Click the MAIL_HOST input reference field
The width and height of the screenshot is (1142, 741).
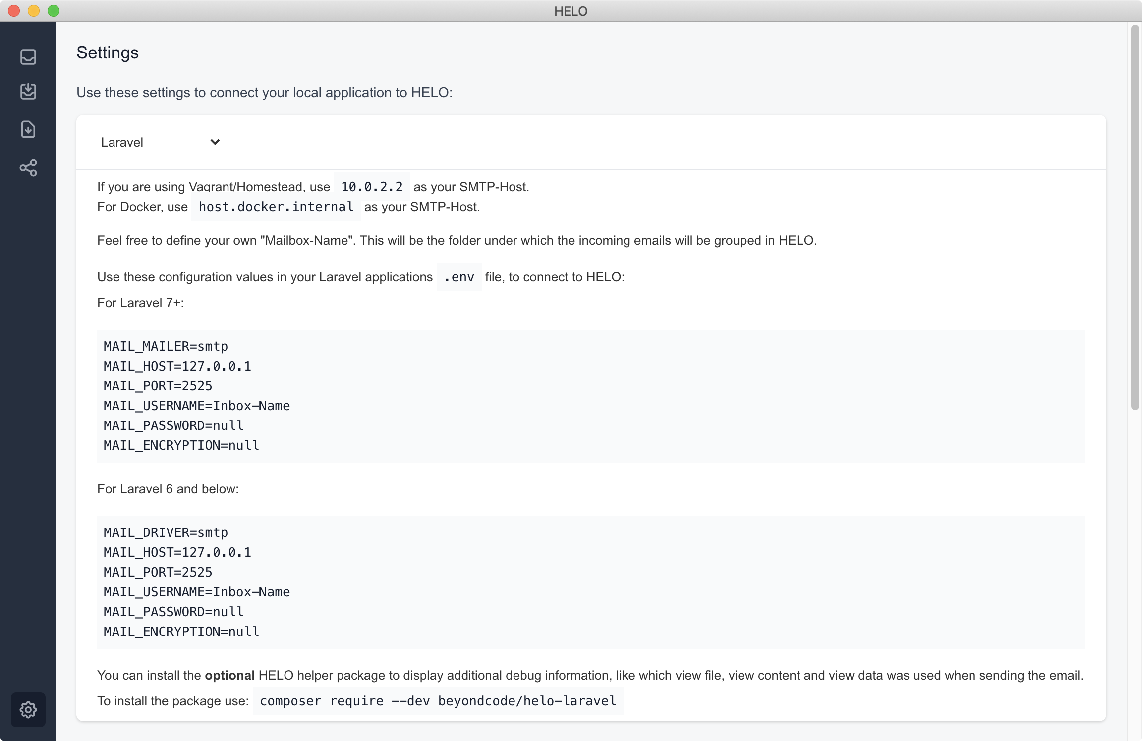179,366
